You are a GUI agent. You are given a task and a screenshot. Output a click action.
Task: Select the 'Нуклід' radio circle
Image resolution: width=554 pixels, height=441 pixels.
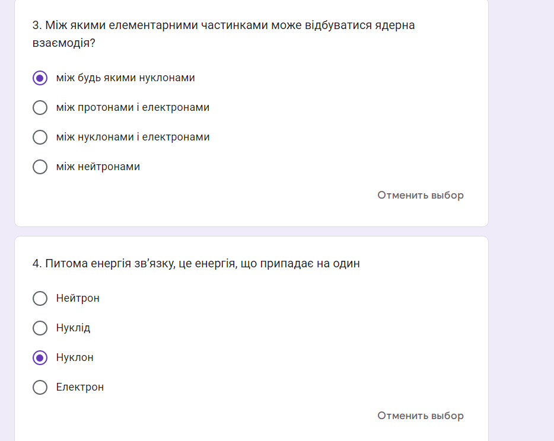[x=40, y=328]
